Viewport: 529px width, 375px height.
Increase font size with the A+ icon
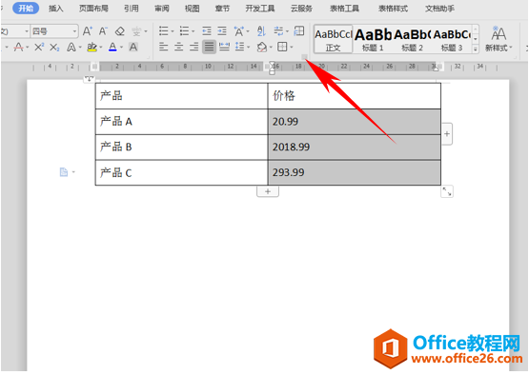[x=87, y=31]
